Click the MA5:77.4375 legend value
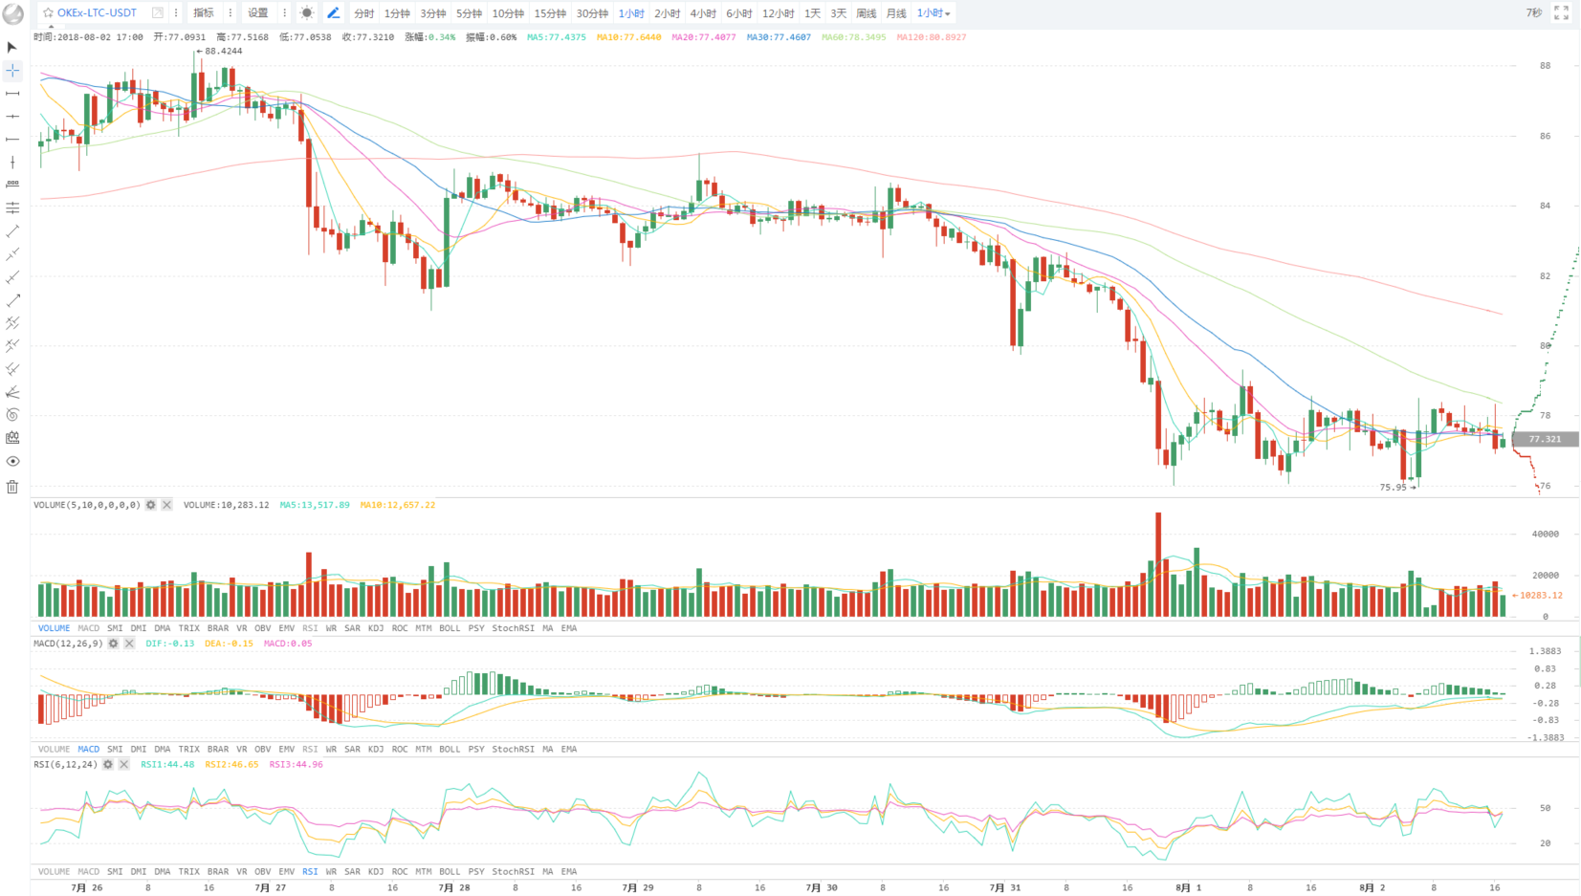Viewport: 1581px width, 896px height. point(557,37)
